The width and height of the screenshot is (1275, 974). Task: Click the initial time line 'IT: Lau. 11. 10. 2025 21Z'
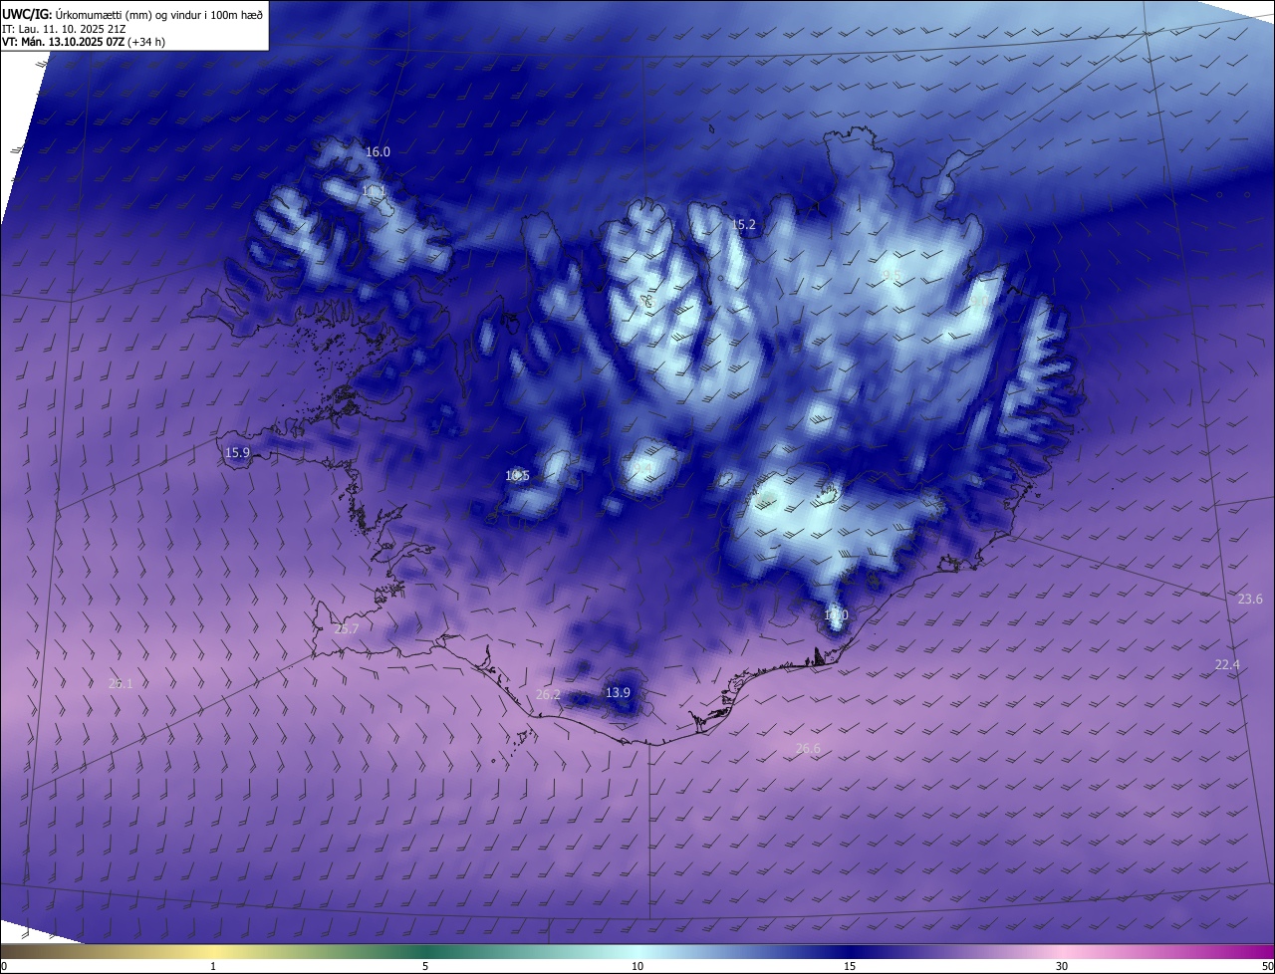(65, 29)
